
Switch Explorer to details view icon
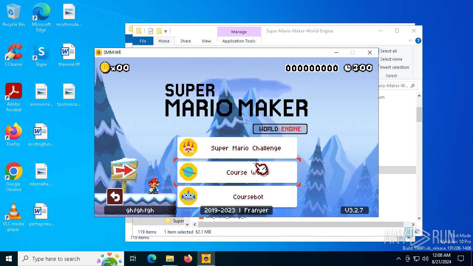tap(409, 232)
